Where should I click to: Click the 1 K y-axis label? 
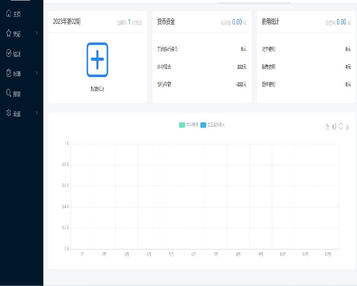(x=66, y=144)
